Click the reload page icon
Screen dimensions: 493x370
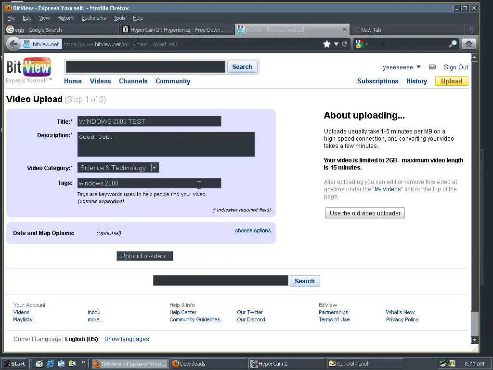point(345,44)
